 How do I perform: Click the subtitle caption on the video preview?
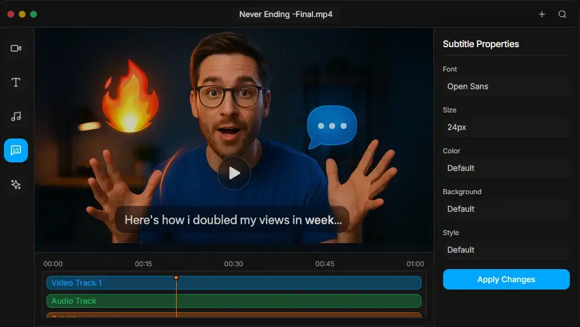click(233, 220)
